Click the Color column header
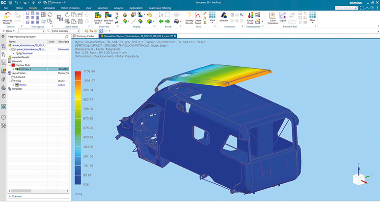Screen dimensions: 380x203 click(x=52, y=42)
